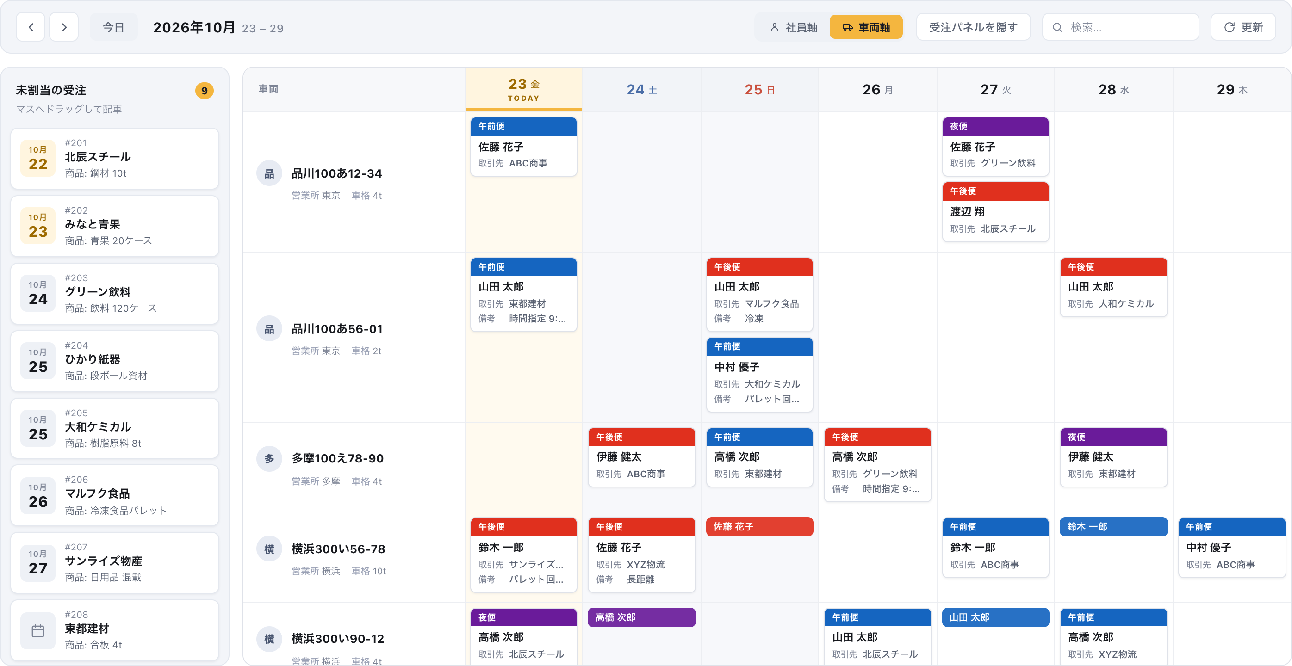Go to the previous week with left chevron

[x=31, y=27]
